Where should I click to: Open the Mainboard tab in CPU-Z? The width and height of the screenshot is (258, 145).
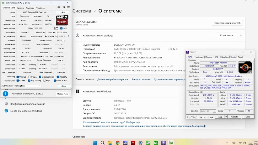tap(199, 57)
